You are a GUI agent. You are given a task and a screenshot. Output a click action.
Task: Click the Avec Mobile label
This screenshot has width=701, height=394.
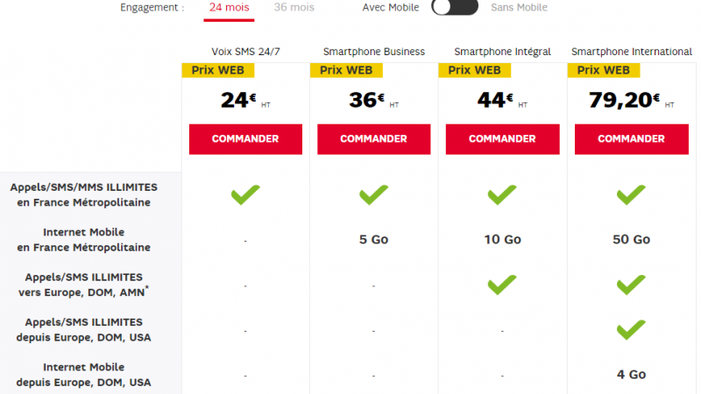(x=390, y=8)
